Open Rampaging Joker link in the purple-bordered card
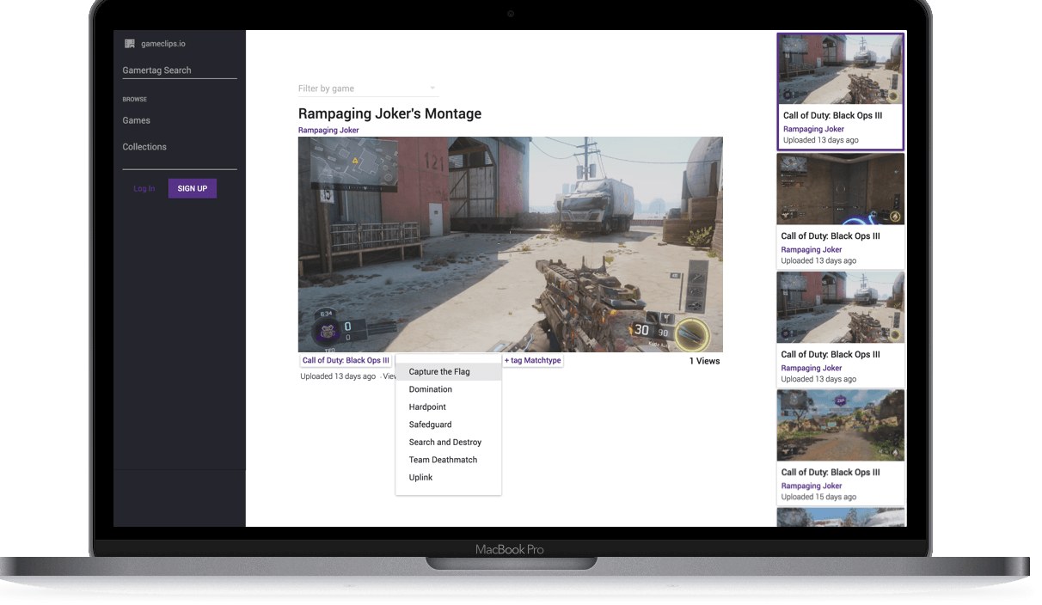The image size is (1042, 605). [x=813, y=129]
